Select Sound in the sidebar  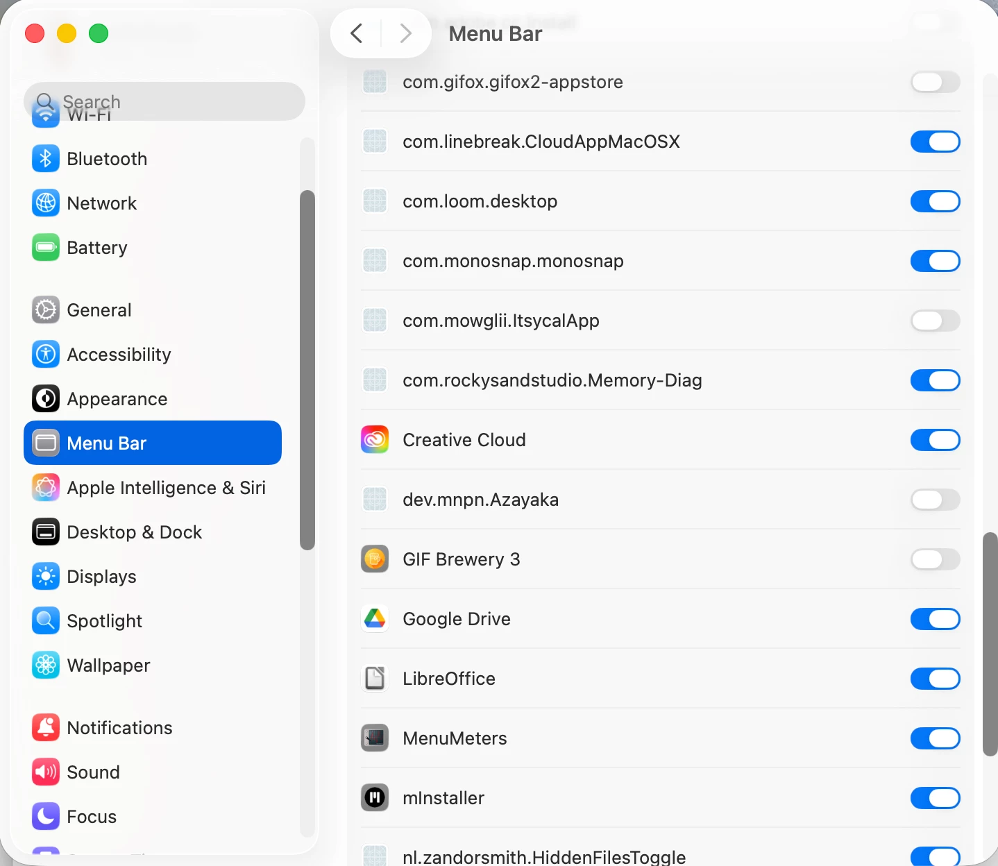point(153,772)
